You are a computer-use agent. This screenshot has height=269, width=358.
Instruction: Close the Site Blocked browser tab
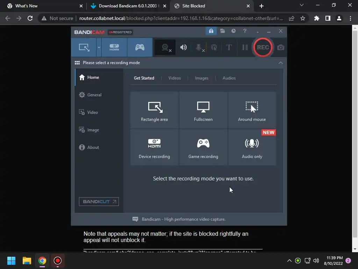click(x=248, y=6)
